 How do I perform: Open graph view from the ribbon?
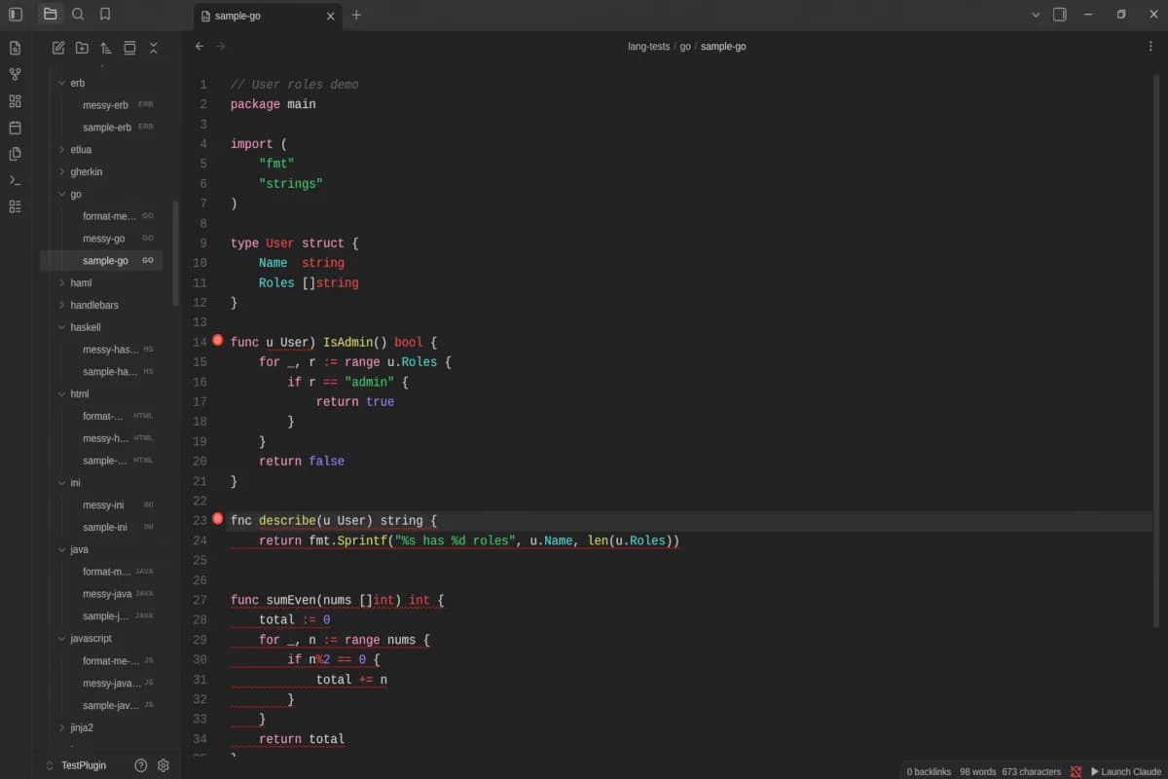[x=15, y=74]
